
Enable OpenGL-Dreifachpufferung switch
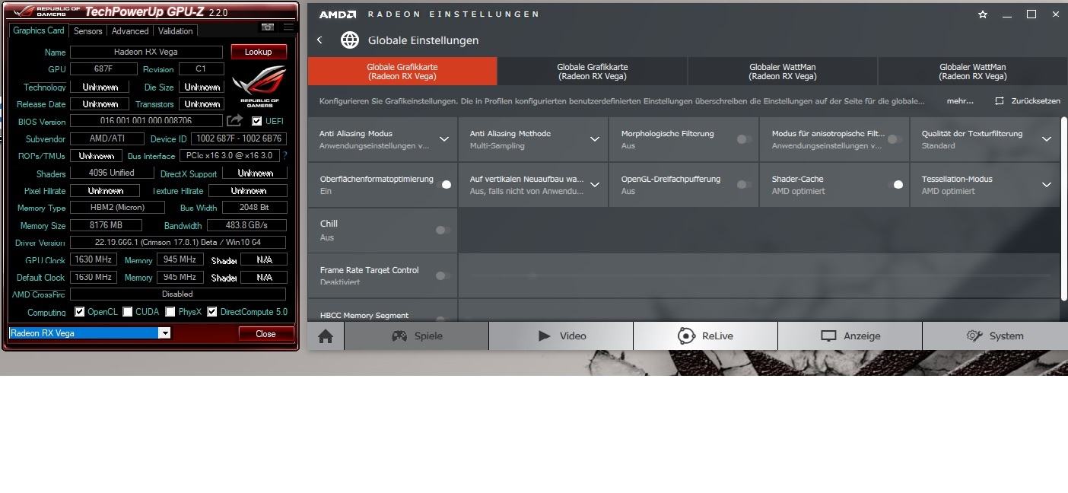coord(745,184)
